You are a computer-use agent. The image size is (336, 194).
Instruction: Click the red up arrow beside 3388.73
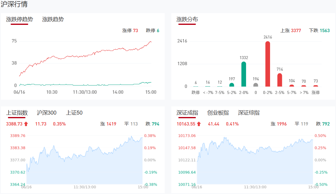point(26,124)
